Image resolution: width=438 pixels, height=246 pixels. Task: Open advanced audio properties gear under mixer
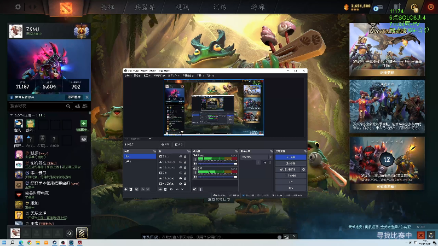[195, 189]
